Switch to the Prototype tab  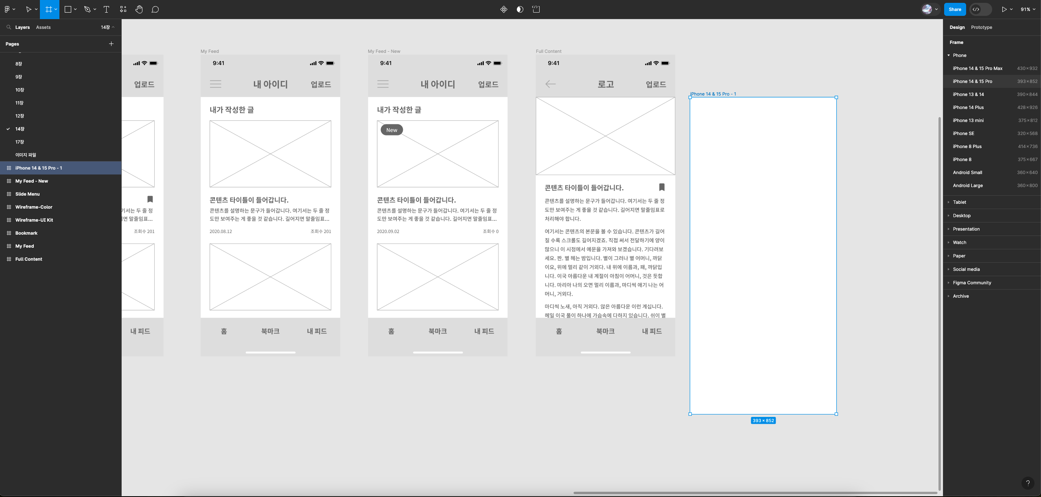point(981,27)
